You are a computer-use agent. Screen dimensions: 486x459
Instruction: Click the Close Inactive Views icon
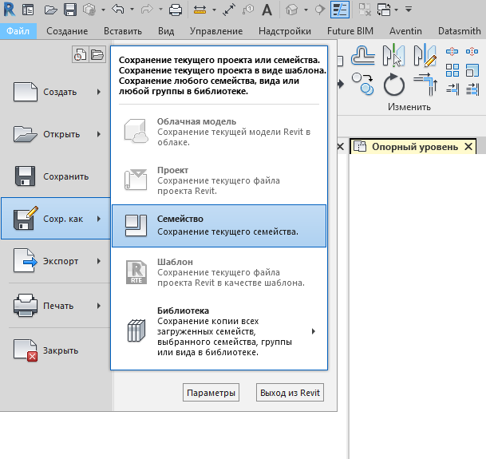(365, 10)
